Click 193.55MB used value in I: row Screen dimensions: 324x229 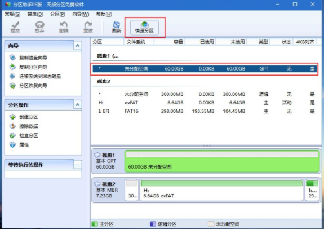pyautogui.click(x=203, y=111)
